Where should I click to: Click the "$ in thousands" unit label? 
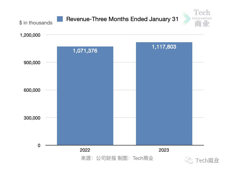36,23
